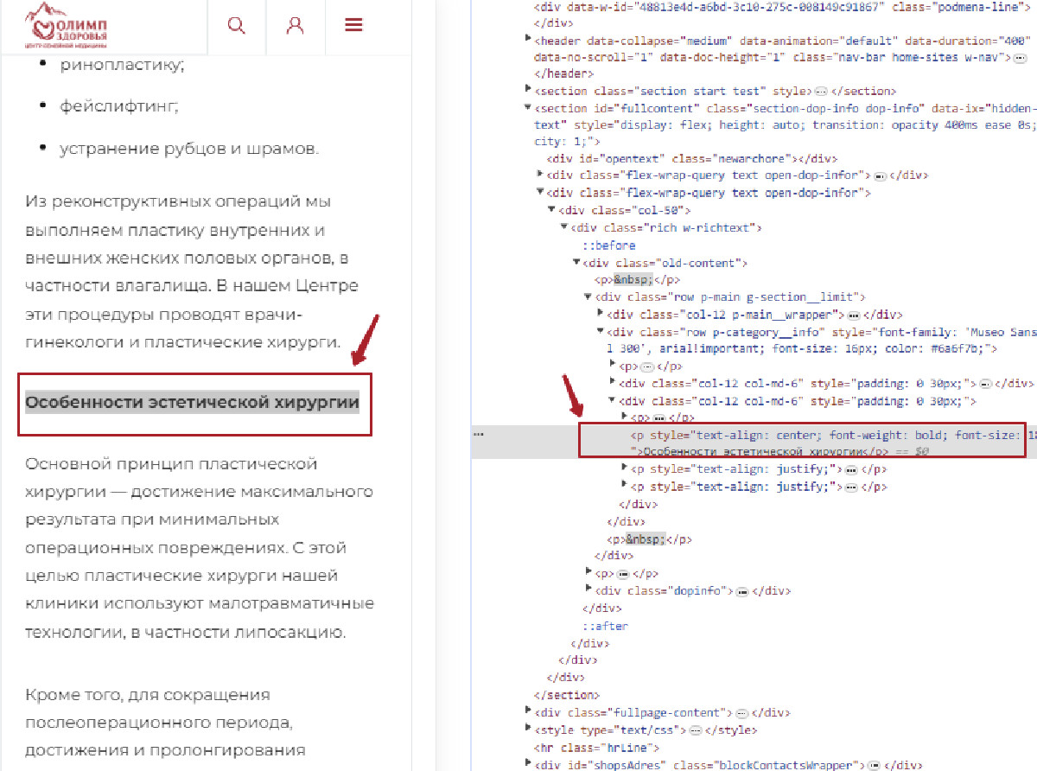Open the hamburger menu in site header
Screen dimensions: 1037x771
(x=353, y=25)
